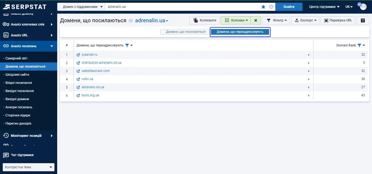Sort by Домени, що переадресовують column arrow
372x174 pixels.
click(132, 45)
